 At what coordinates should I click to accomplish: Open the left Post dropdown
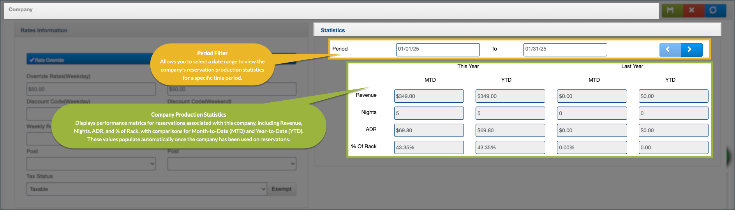pos(91,164)
